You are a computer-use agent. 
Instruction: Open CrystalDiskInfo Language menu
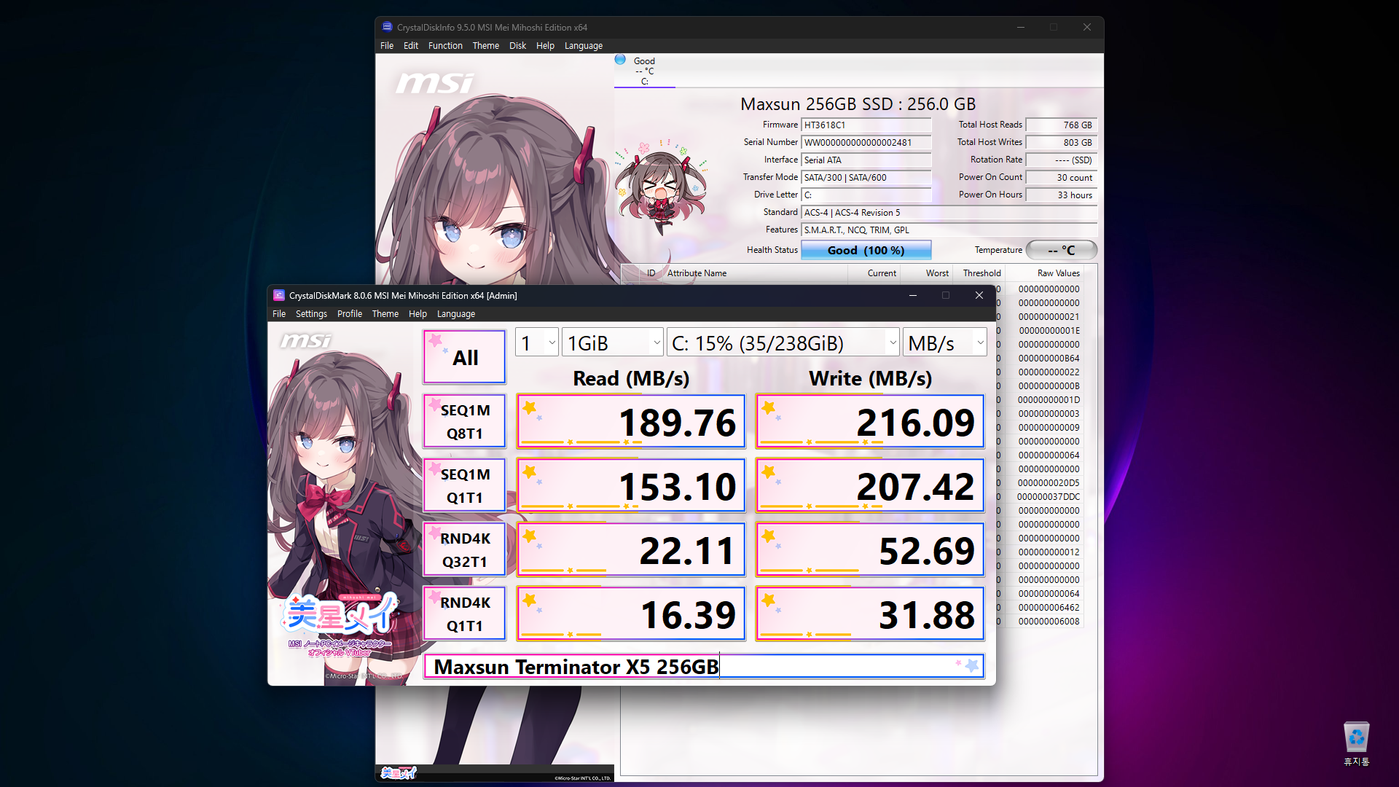pos(584,46)
